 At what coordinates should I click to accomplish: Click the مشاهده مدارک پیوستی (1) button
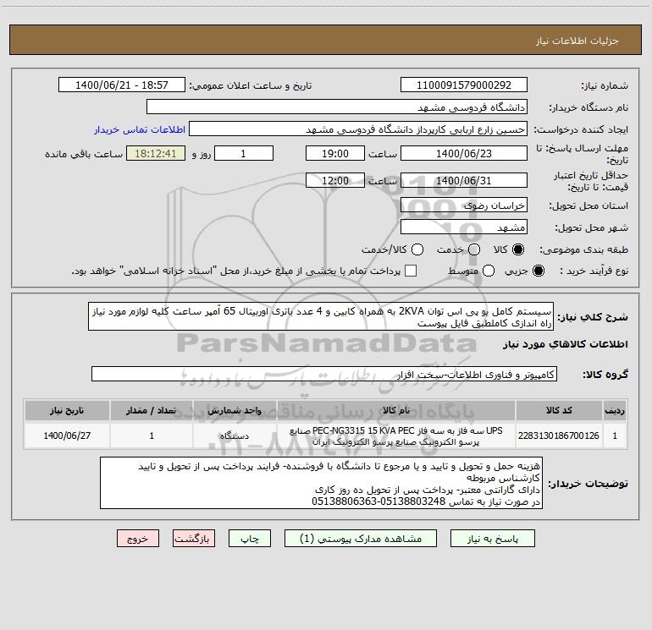point(361,539)
